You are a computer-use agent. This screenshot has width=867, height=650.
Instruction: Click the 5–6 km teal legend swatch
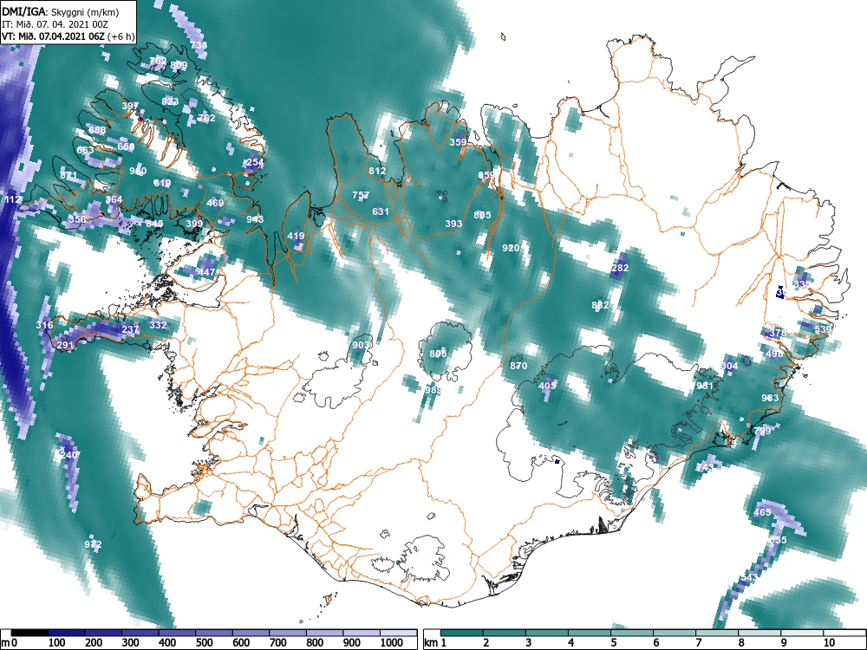point(631,633)
